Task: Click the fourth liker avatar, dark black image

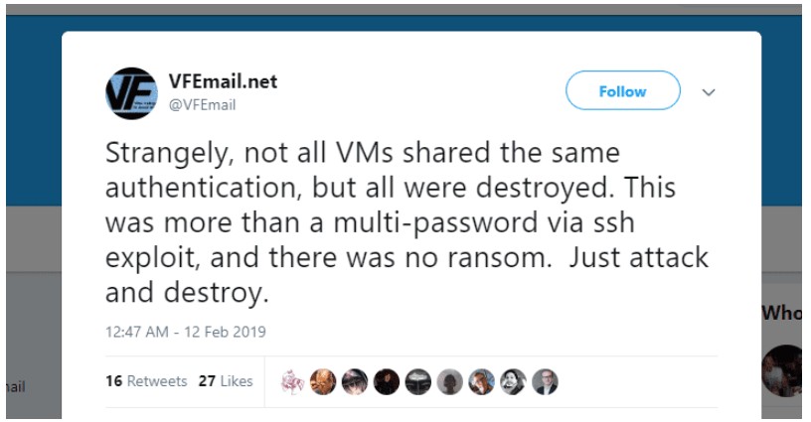Action: [x=387, y=381]
